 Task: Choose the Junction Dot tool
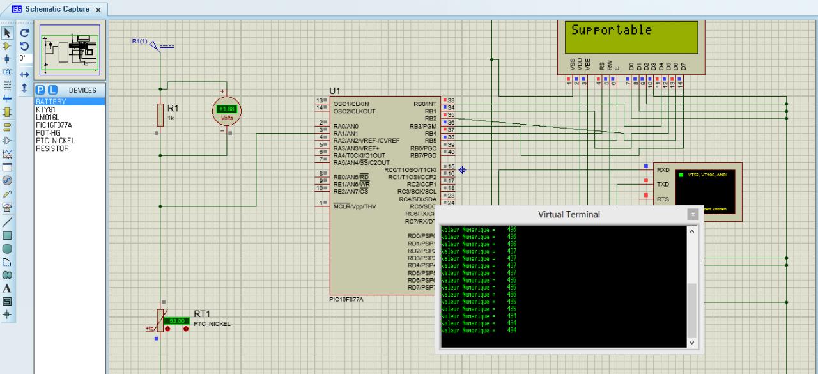pyautogui.click(x=8, y=58)
